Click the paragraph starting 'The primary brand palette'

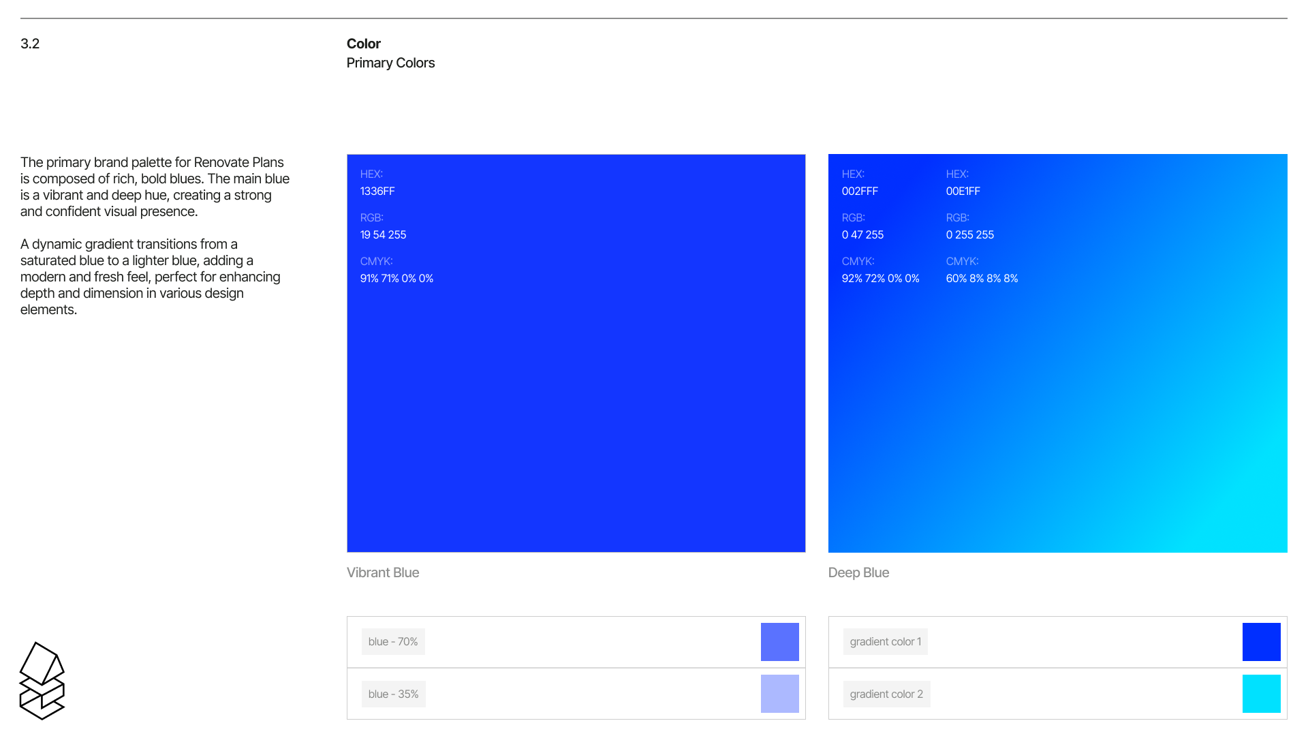pos(155,187)
